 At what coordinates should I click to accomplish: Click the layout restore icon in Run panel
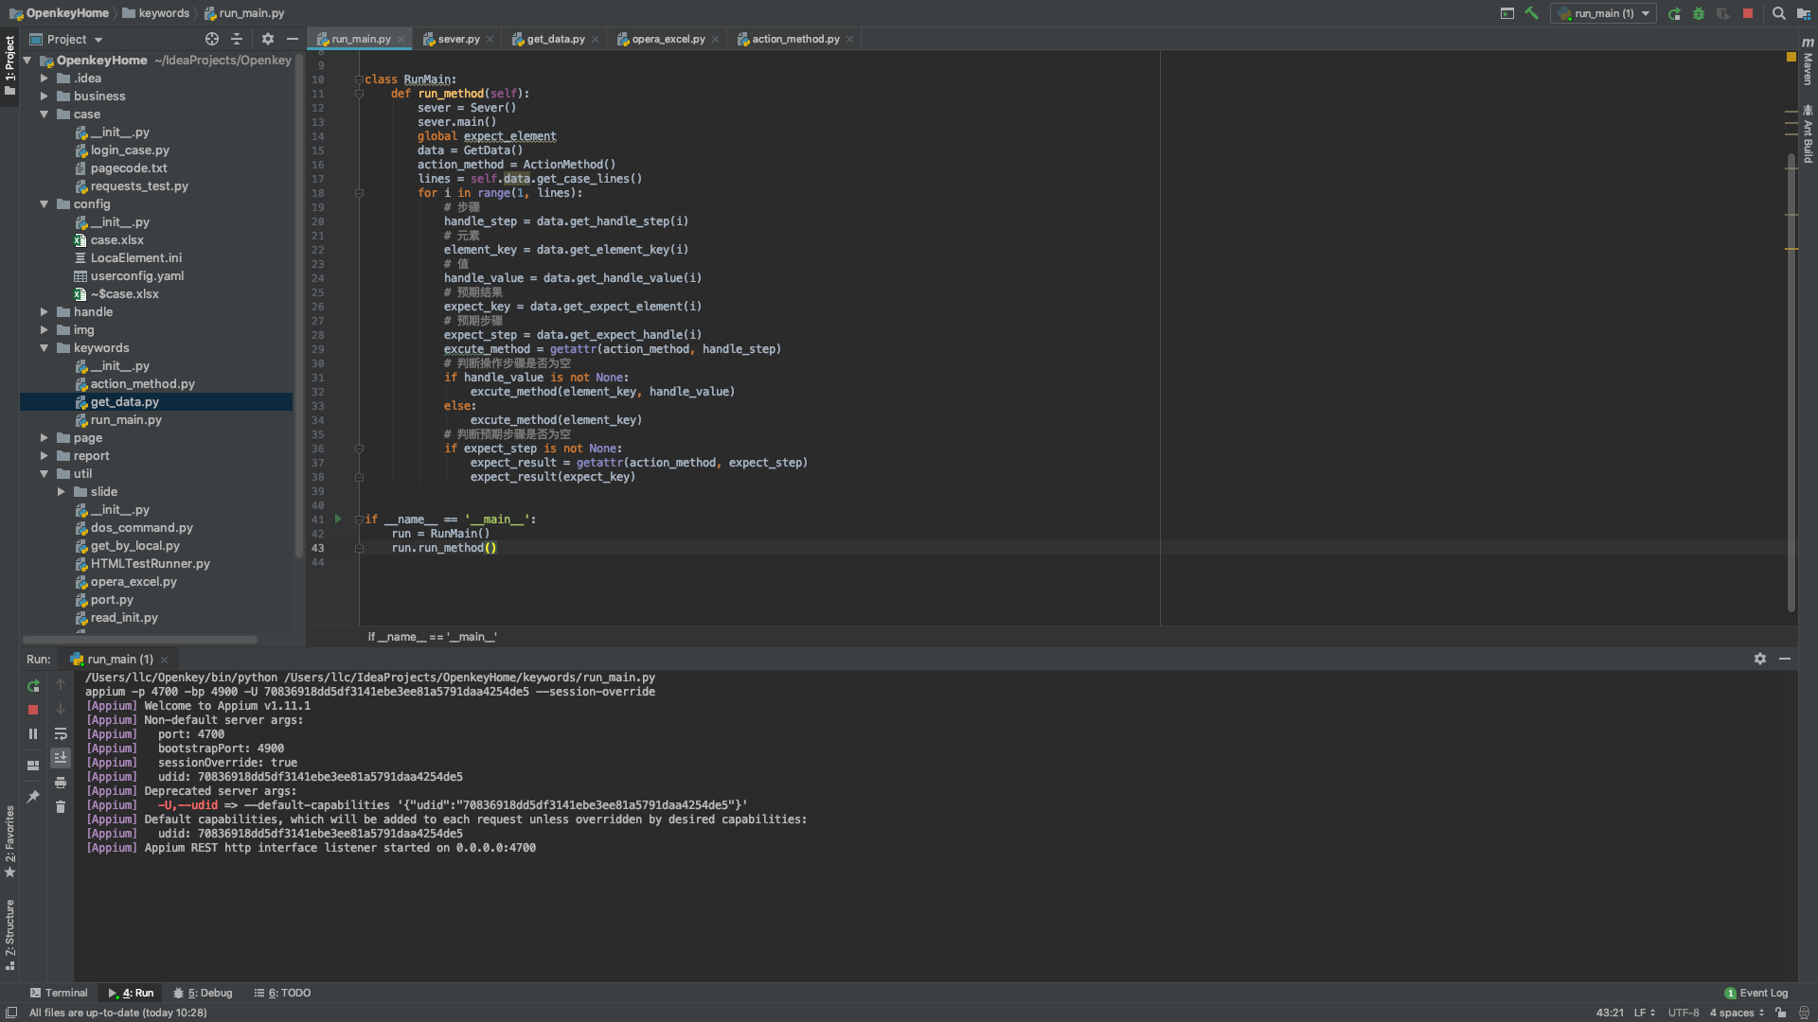(33, 766)
